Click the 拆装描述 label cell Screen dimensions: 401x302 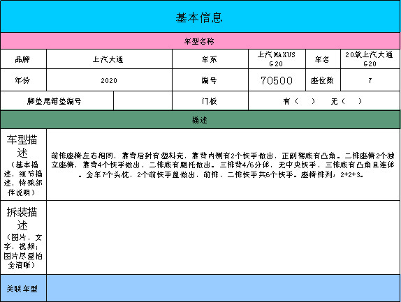coord(23,237)
